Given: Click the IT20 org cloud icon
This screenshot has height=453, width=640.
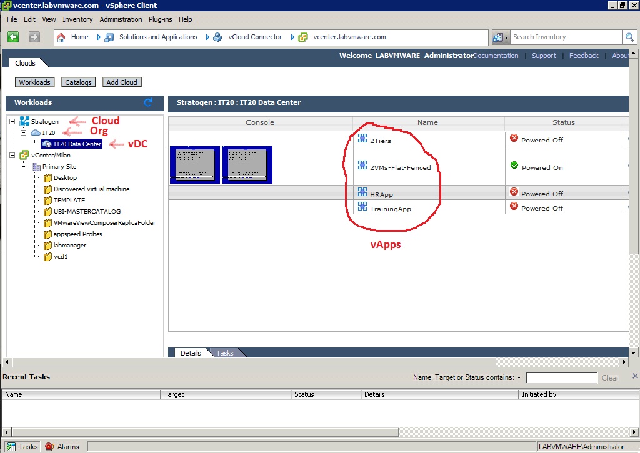Looking at the screenshot, I should pos(36,132).
